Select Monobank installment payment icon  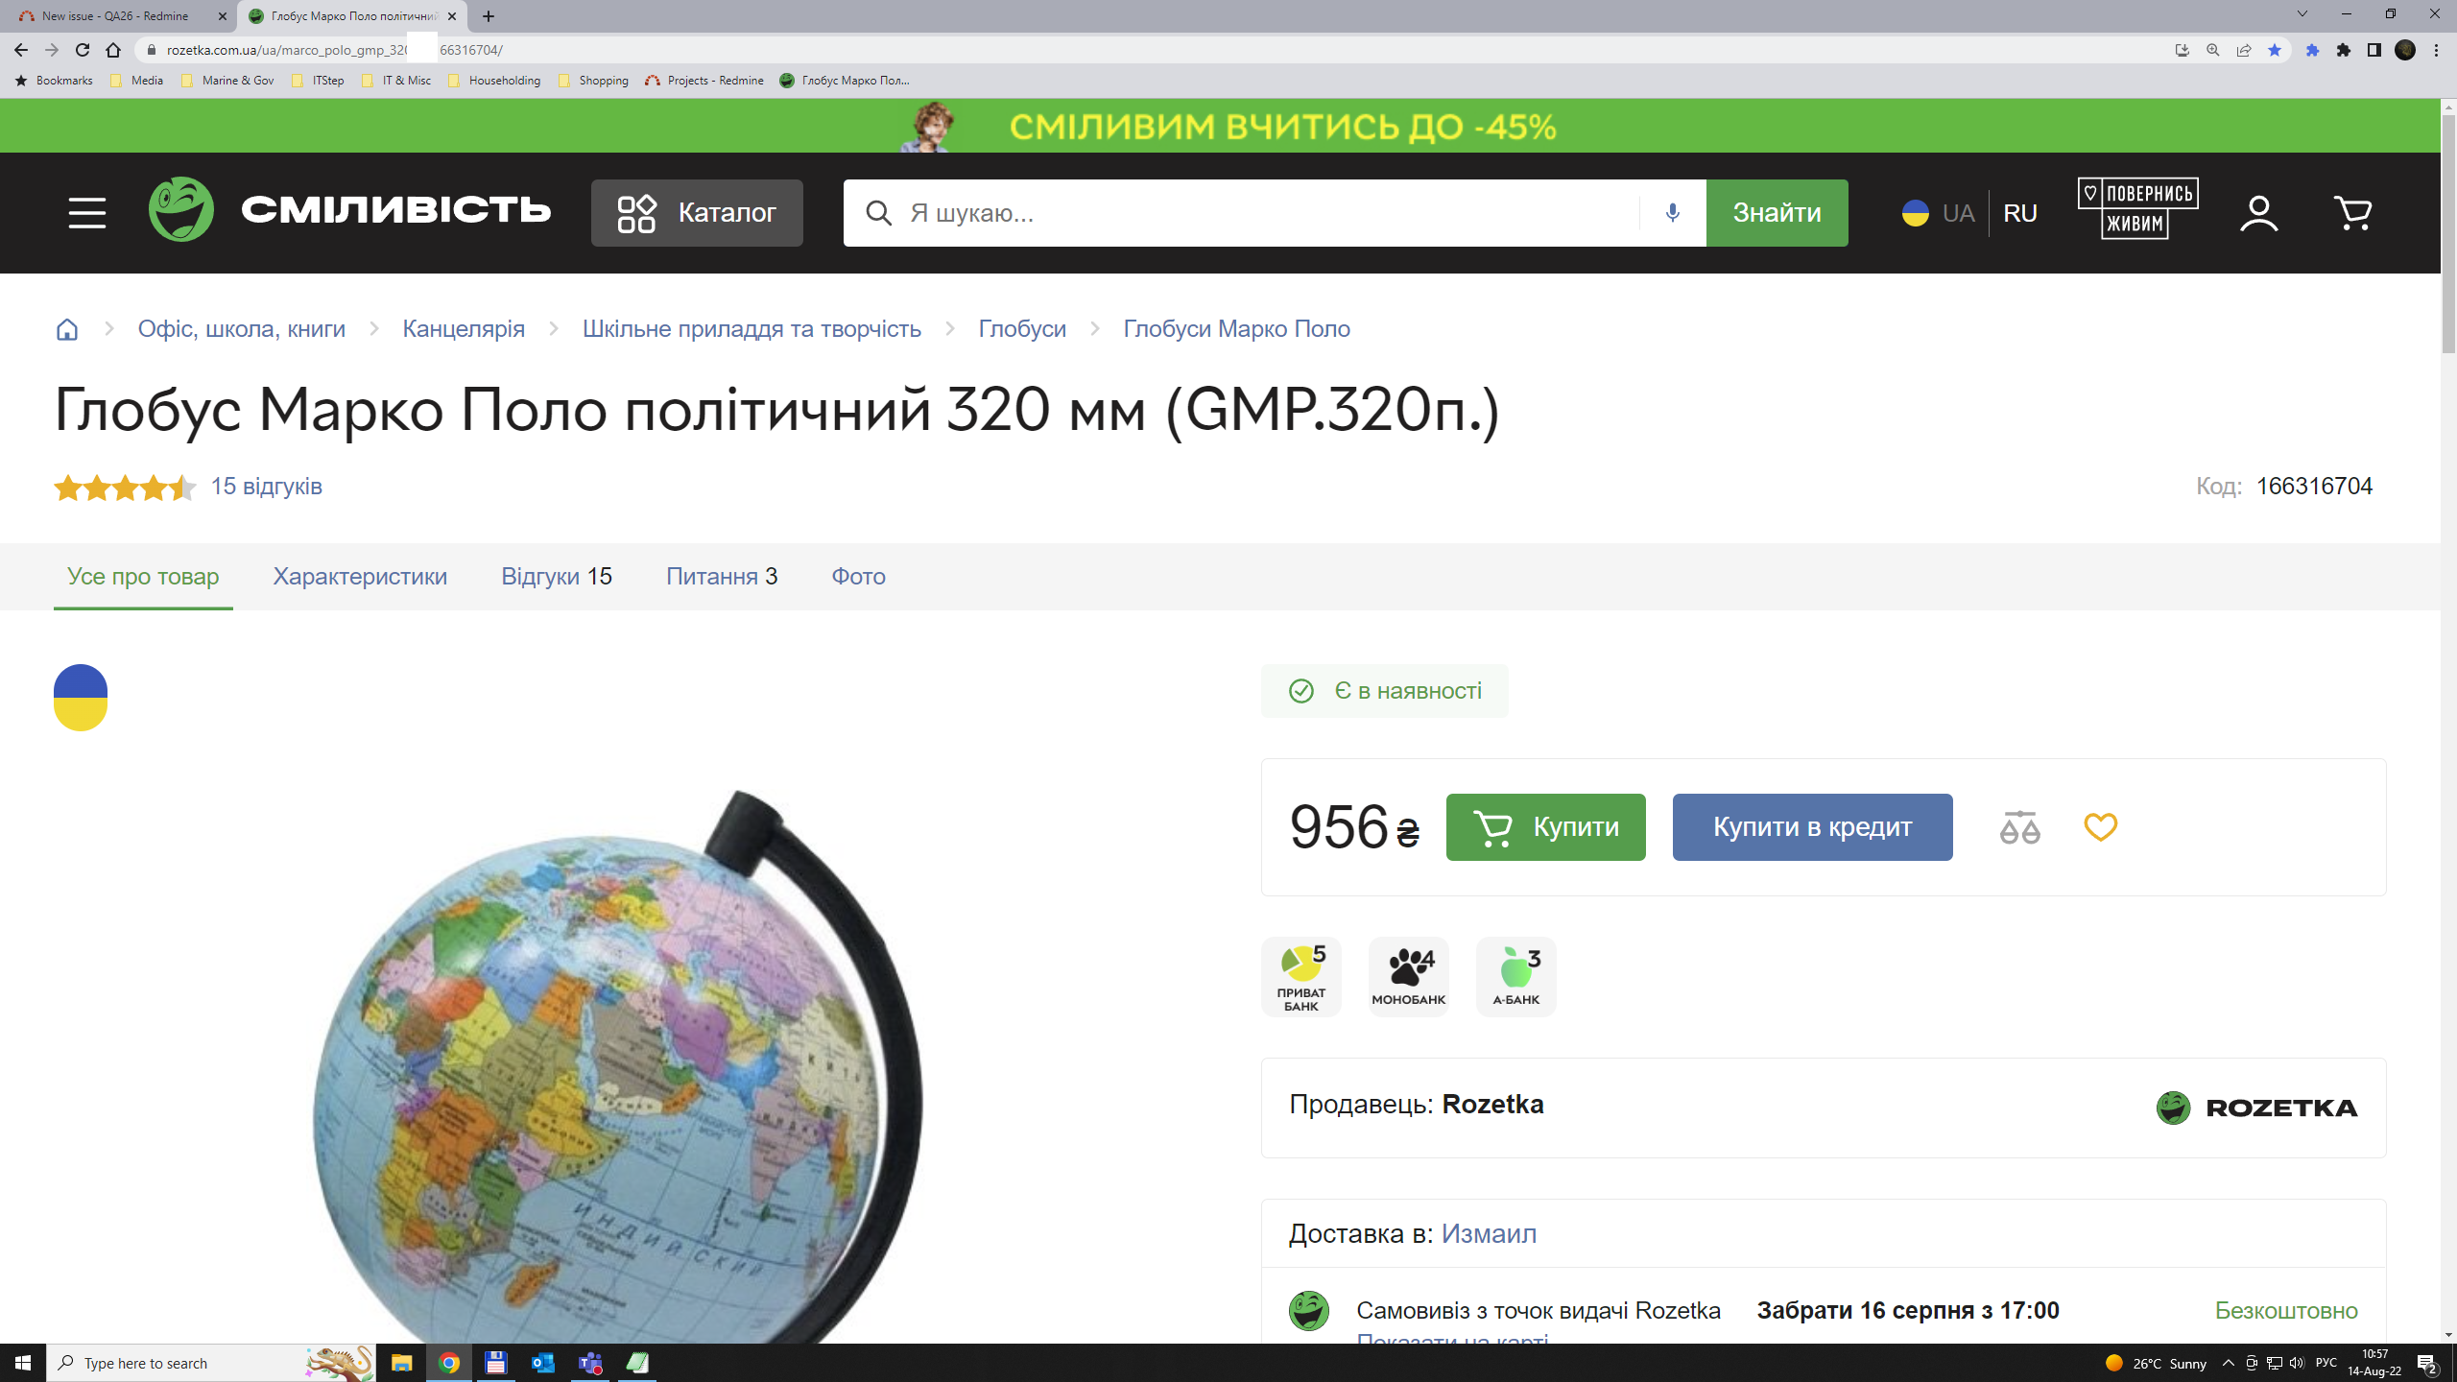tap(1408, 977)
